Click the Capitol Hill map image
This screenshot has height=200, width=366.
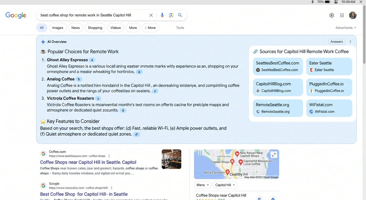pyautogui.click(x=236, y=164)
